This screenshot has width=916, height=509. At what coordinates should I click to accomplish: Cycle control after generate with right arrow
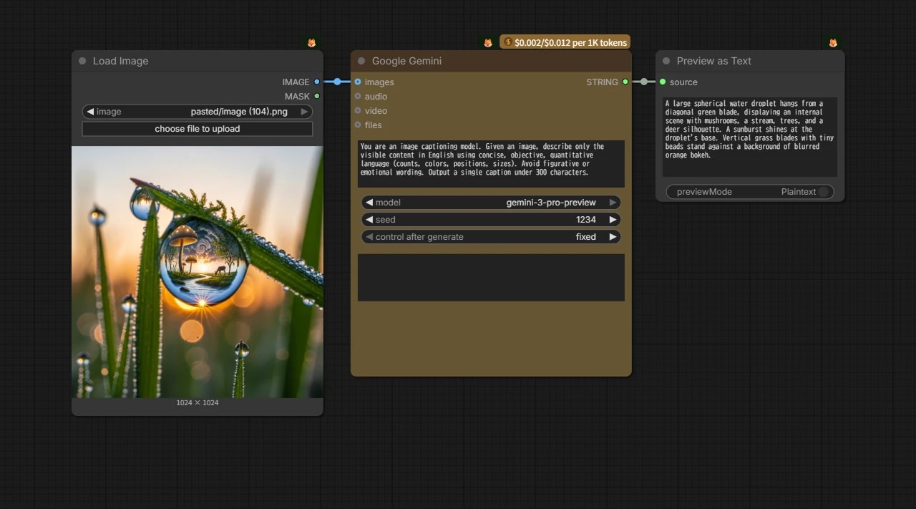tap(613, 237)
